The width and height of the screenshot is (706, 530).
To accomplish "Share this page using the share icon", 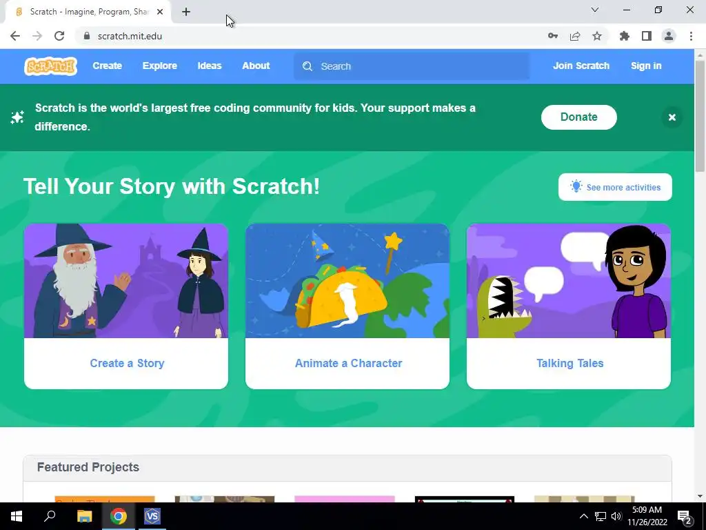I will (575, 36).
